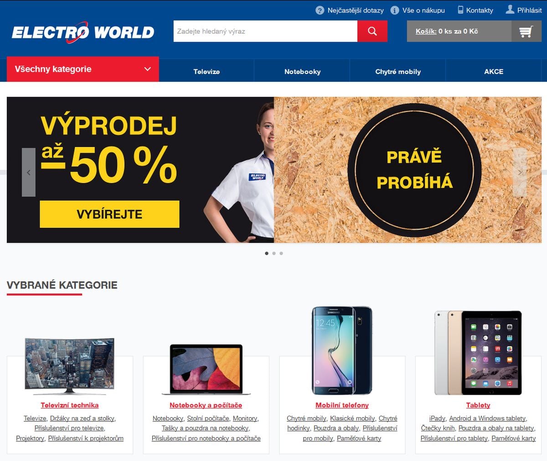Click the Samsung phone thumbnail
Image resolution: width=547 pixels, height=461 pixels.
tap(342, 351)
